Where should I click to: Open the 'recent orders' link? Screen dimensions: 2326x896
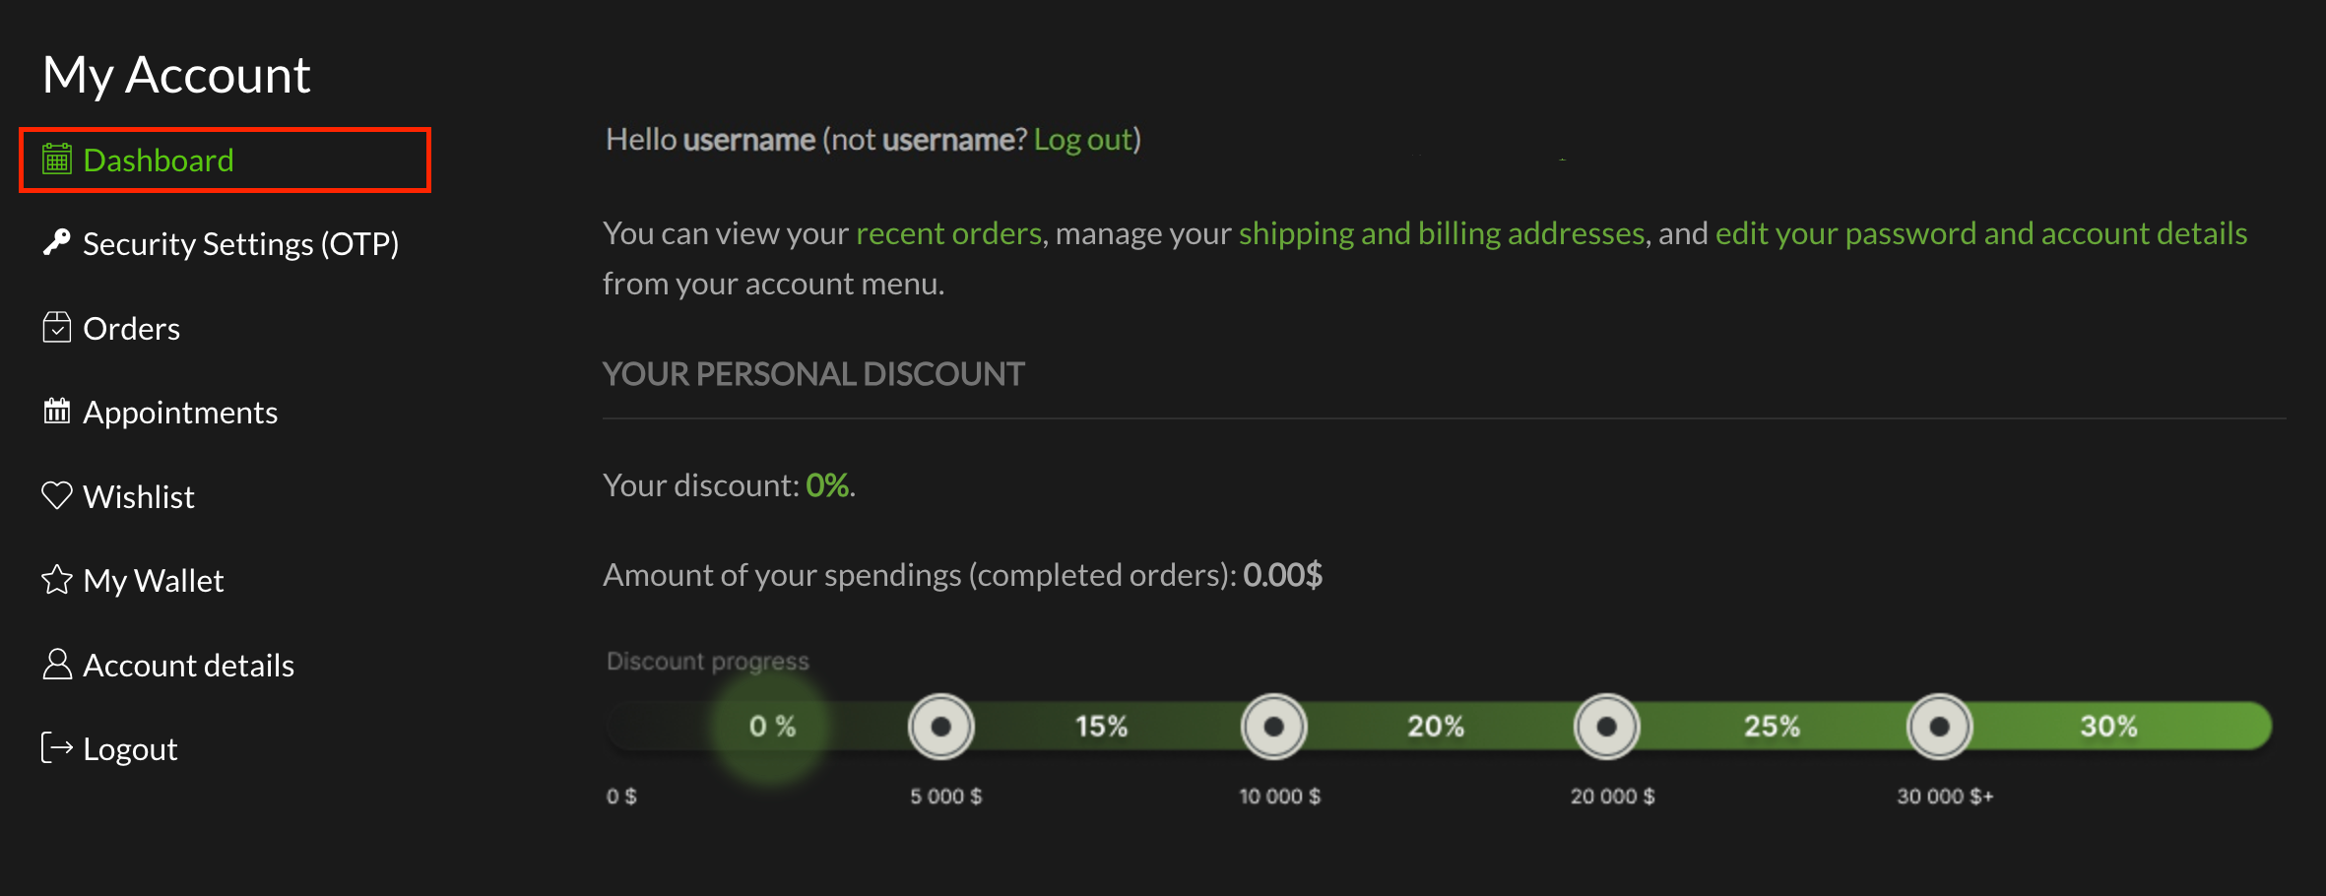(948, 233)
